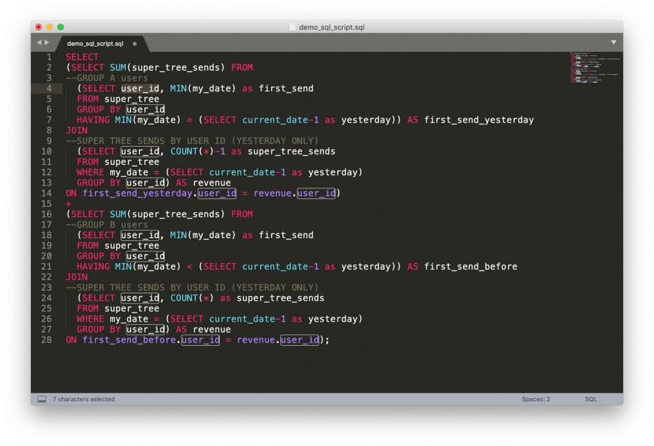
Task: Open the tab overflow dropdown arrow at top right
Action: [x=614, y=42]
